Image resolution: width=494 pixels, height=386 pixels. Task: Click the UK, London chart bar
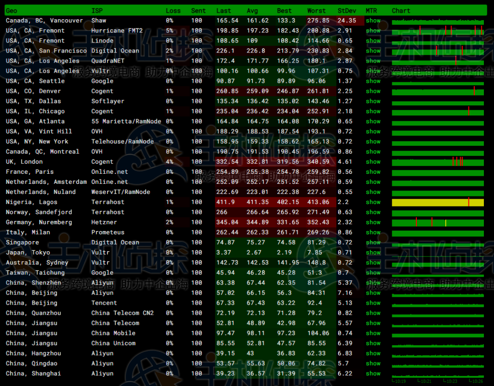438,162
